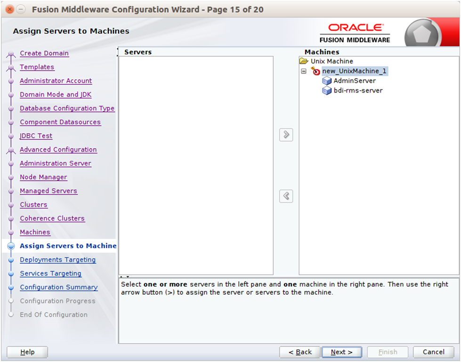Select new_UnixMachine_1 machine row
Viewport: 461px width, 362px height.
tap(354, 71)
